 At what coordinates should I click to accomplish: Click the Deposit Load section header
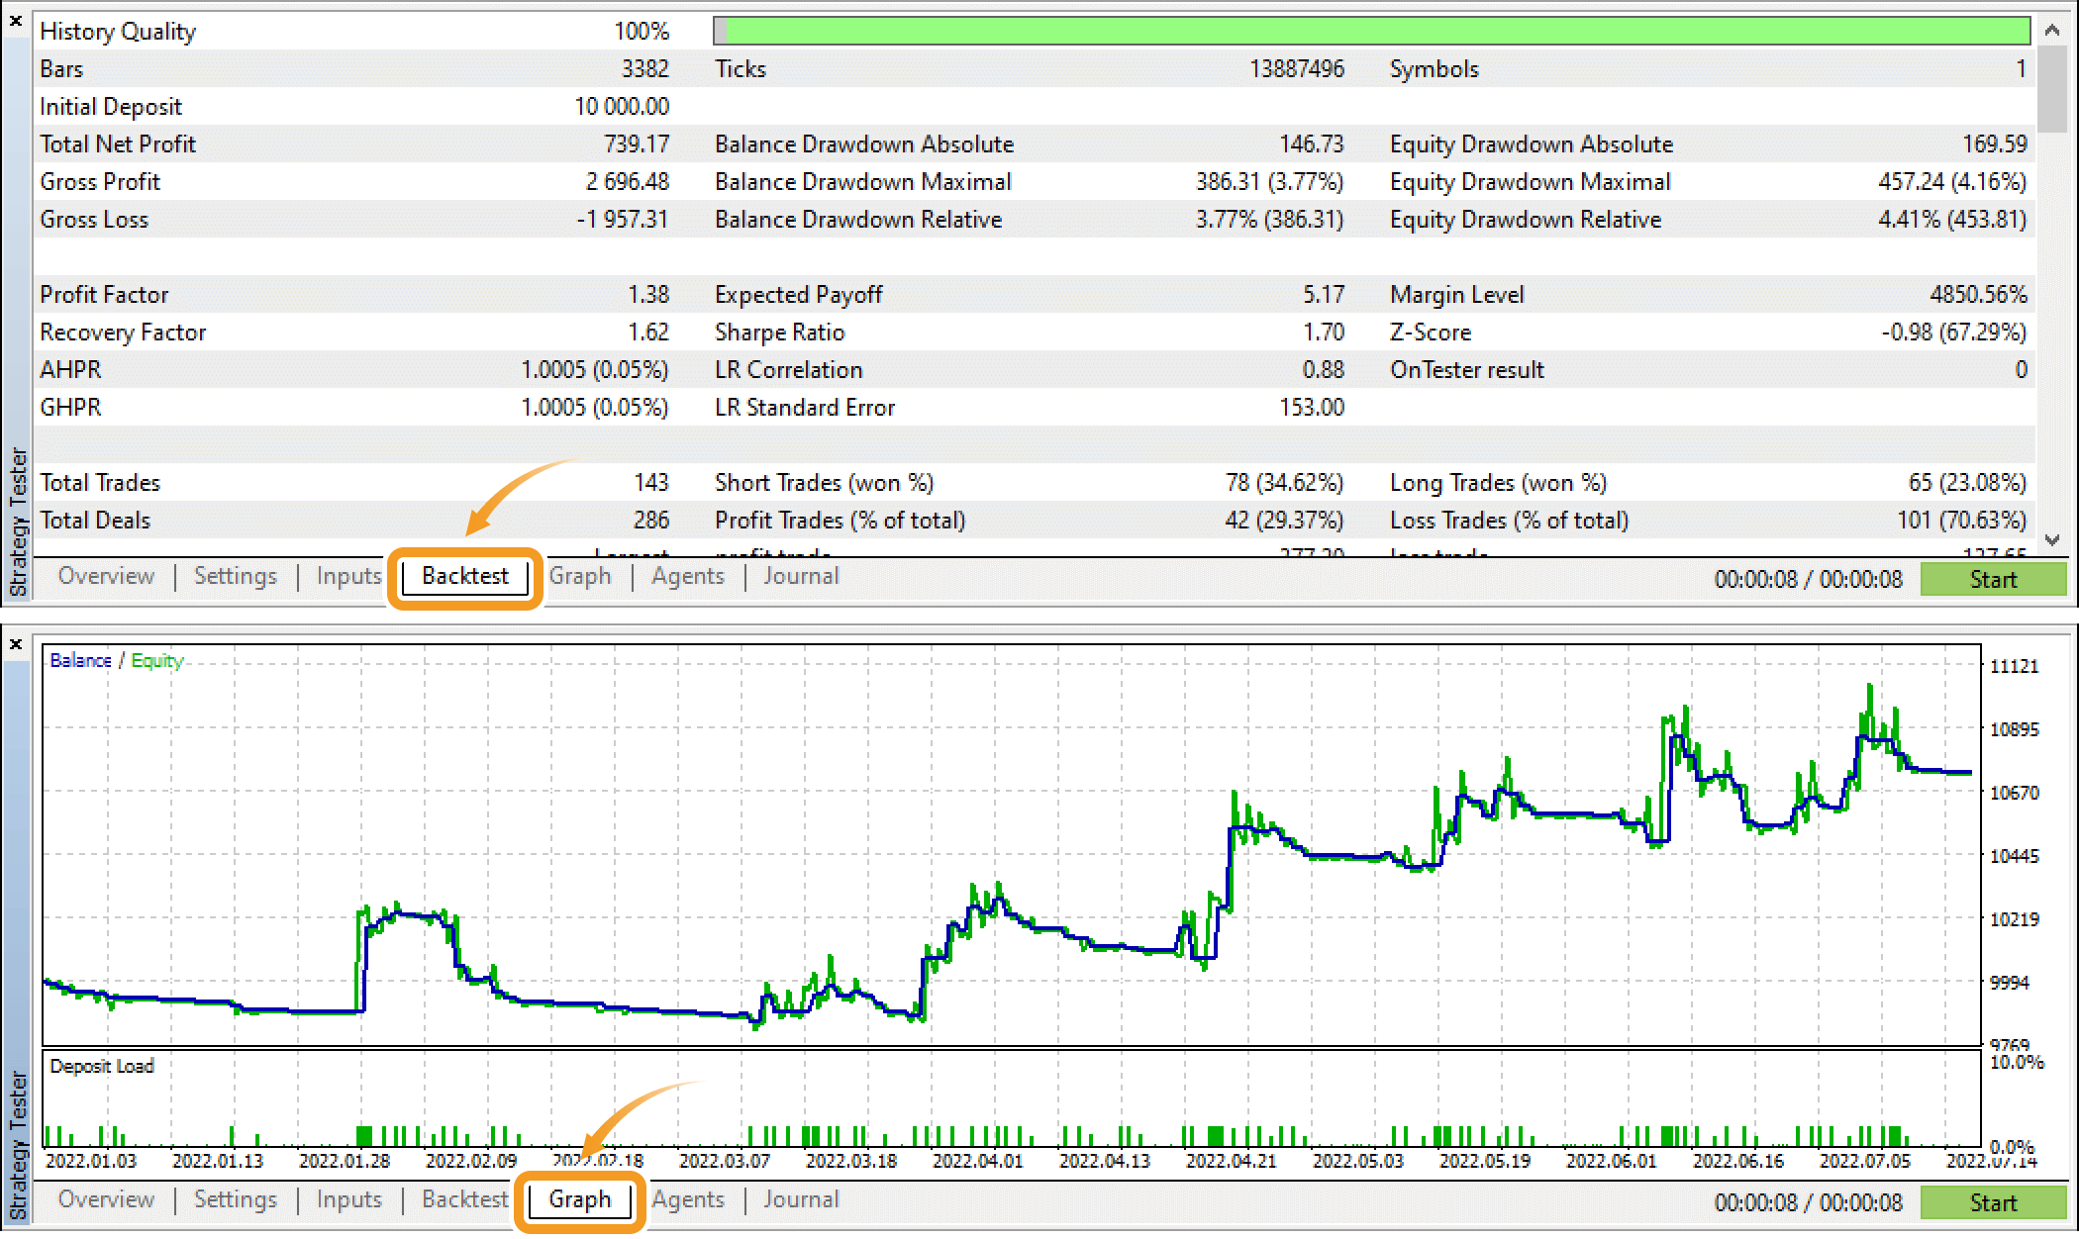click(102, 1066)
